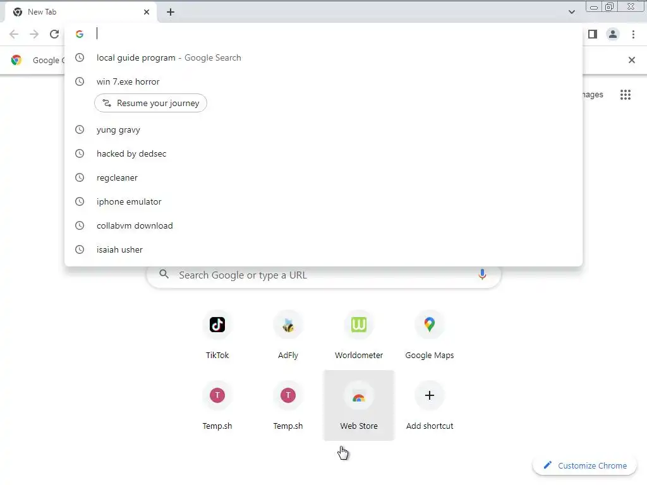
Task: Open the Worldometer shortcut
Action: (x=359, y=335)
